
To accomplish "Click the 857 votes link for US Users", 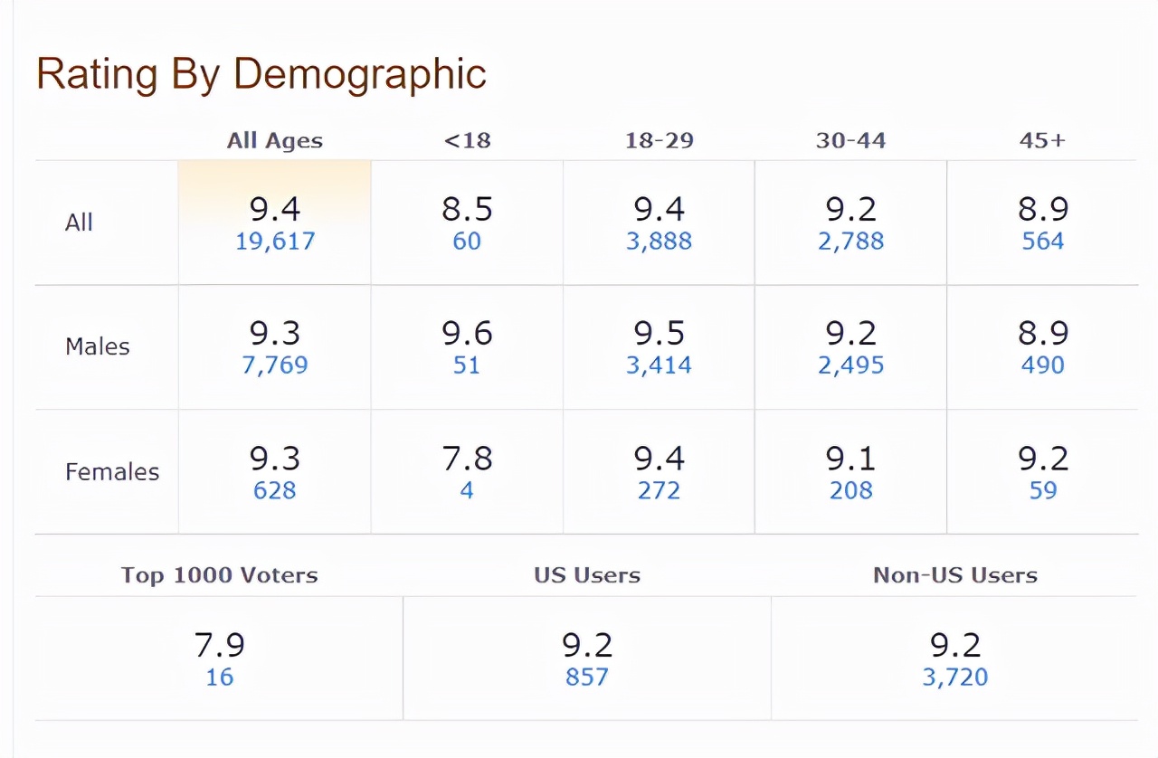I will [x=587, y=677].
